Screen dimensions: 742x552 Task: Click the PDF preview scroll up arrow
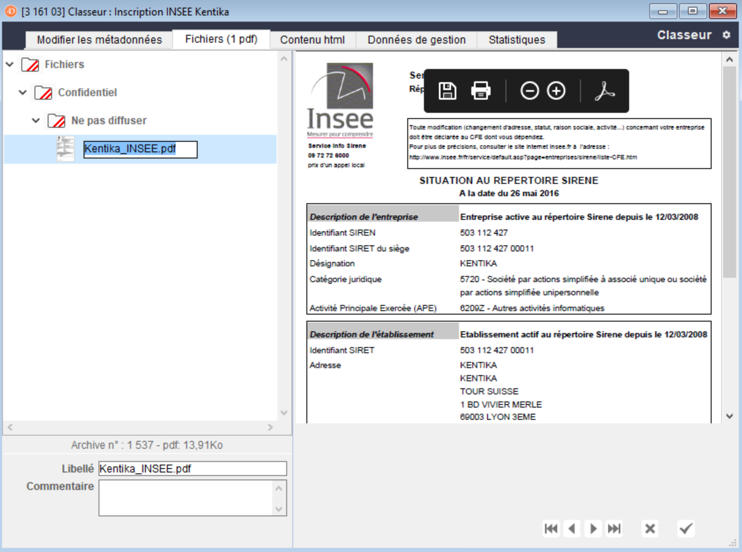pyautogui.click(x=729, y=59)
